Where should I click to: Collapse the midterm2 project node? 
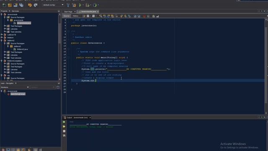tap(2, 41)
